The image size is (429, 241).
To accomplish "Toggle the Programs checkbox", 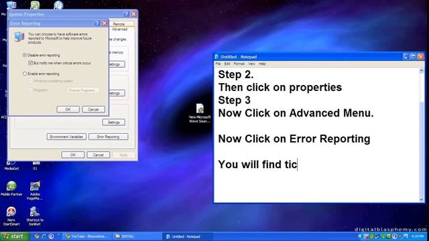I will pos(31,90).
